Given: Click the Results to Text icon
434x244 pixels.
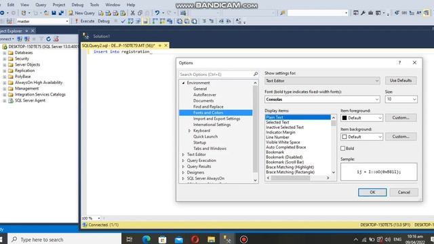Looking at the screenshot, I should (x=180, y=21).
